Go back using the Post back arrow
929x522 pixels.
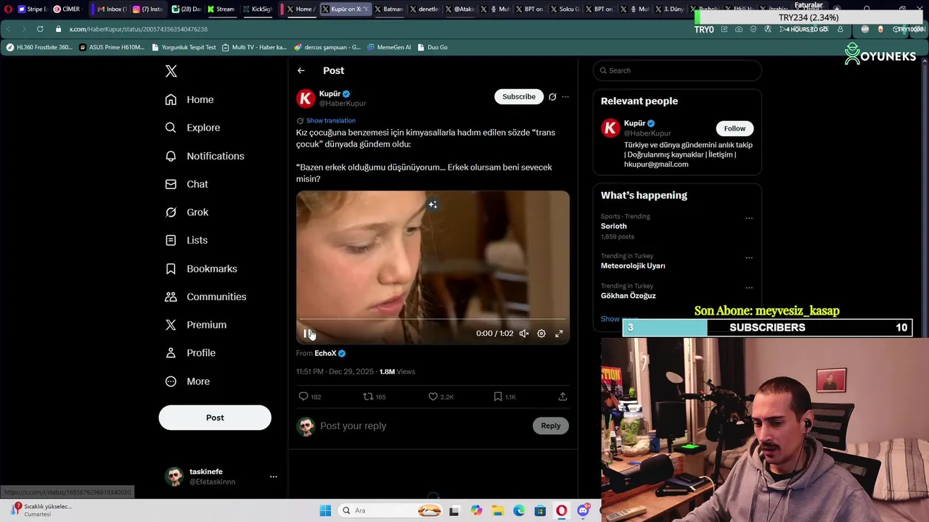point(300,70)
